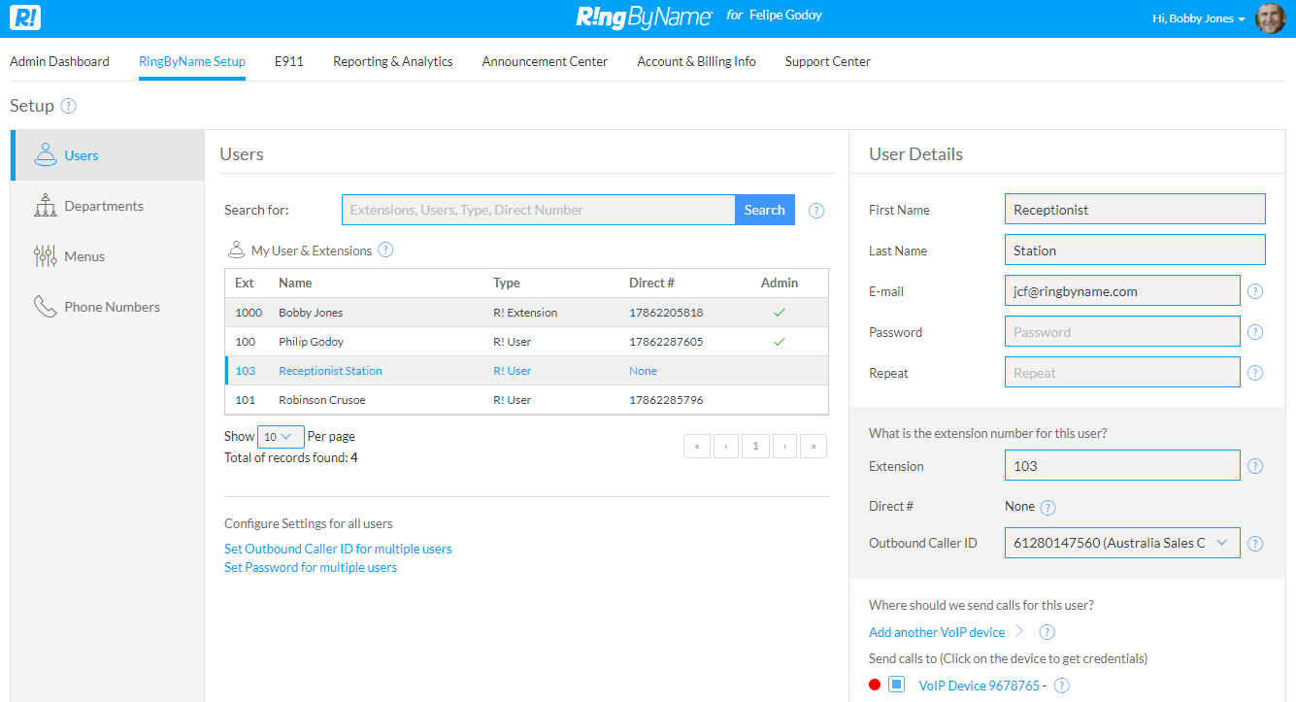Switch to Reporting & Analytics tab
The image size is (1296, 702).
tap(393, 61)
